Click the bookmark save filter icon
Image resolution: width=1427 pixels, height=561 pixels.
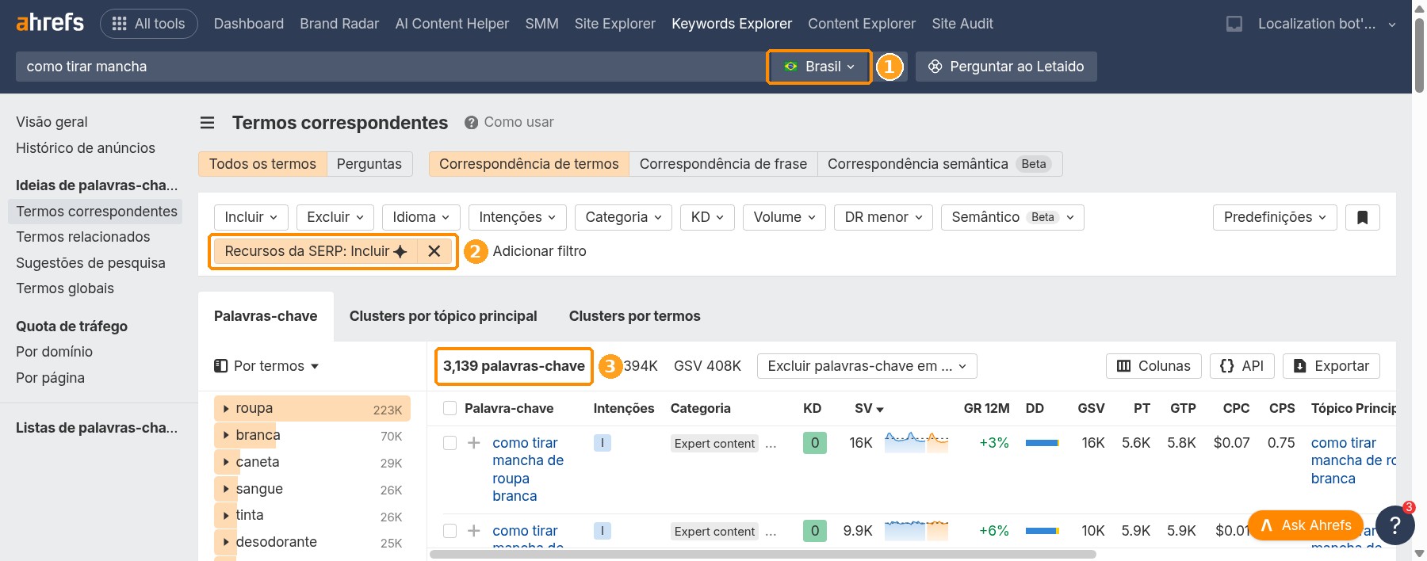pyautogui.click(x=1363, y=217)
